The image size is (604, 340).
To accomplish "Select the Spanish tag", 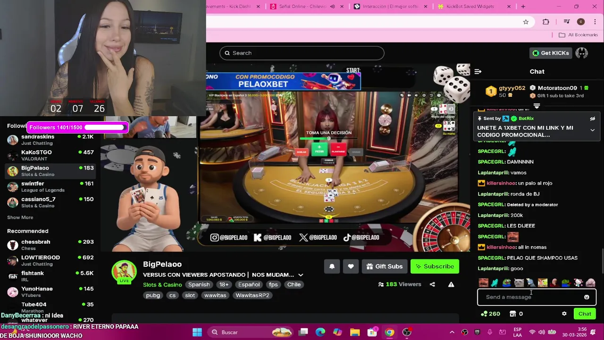I will (x=199, y=285).
